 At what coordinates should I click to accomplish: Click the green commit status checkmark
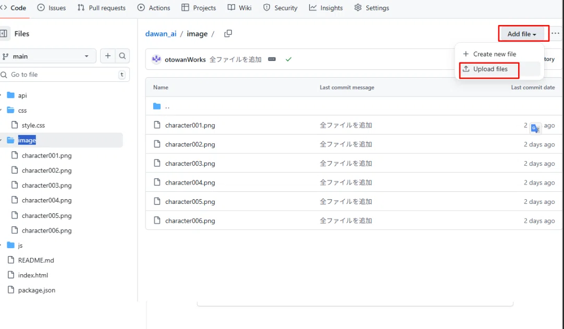288,59
